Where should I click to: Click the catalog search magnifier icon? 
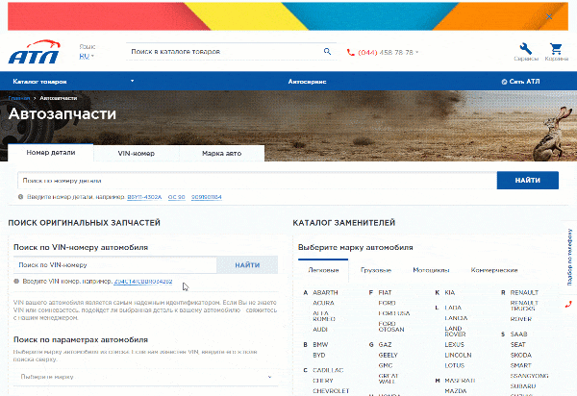327,52
